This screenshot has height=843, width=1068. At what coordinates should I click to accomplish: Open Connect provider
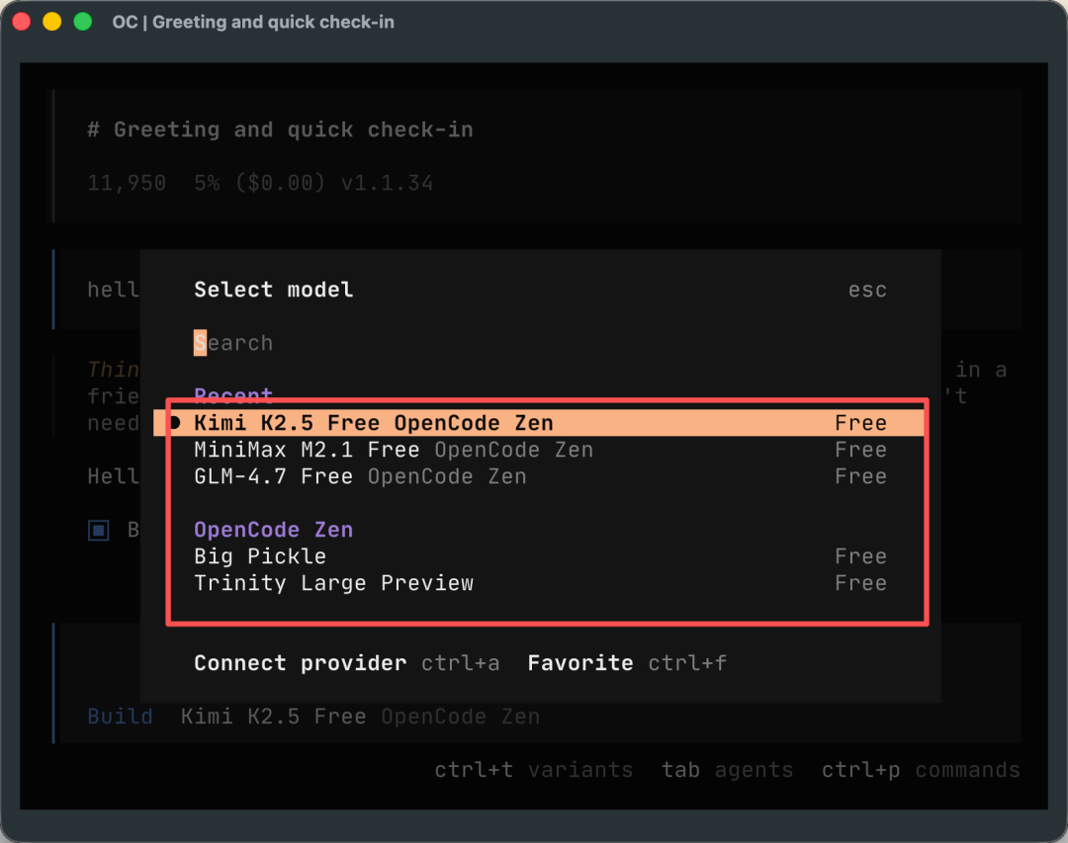(299, 663)
